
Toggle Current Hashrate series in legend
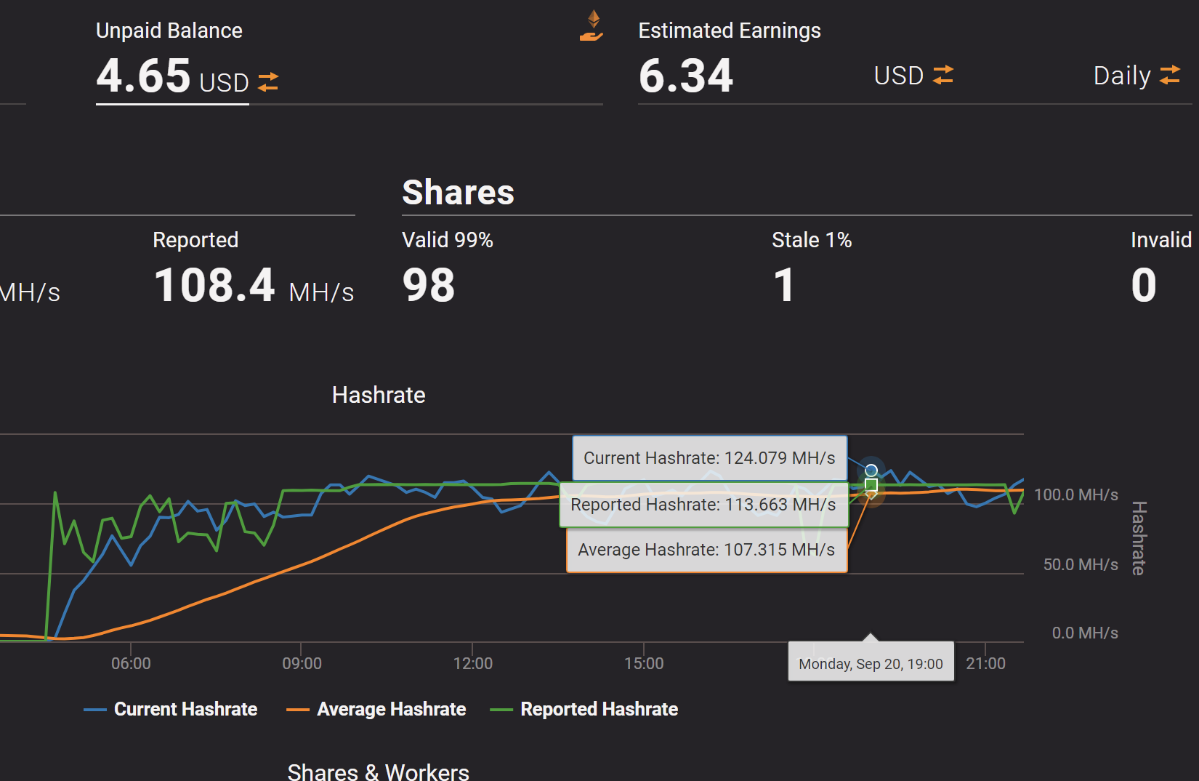click(185, 709)
